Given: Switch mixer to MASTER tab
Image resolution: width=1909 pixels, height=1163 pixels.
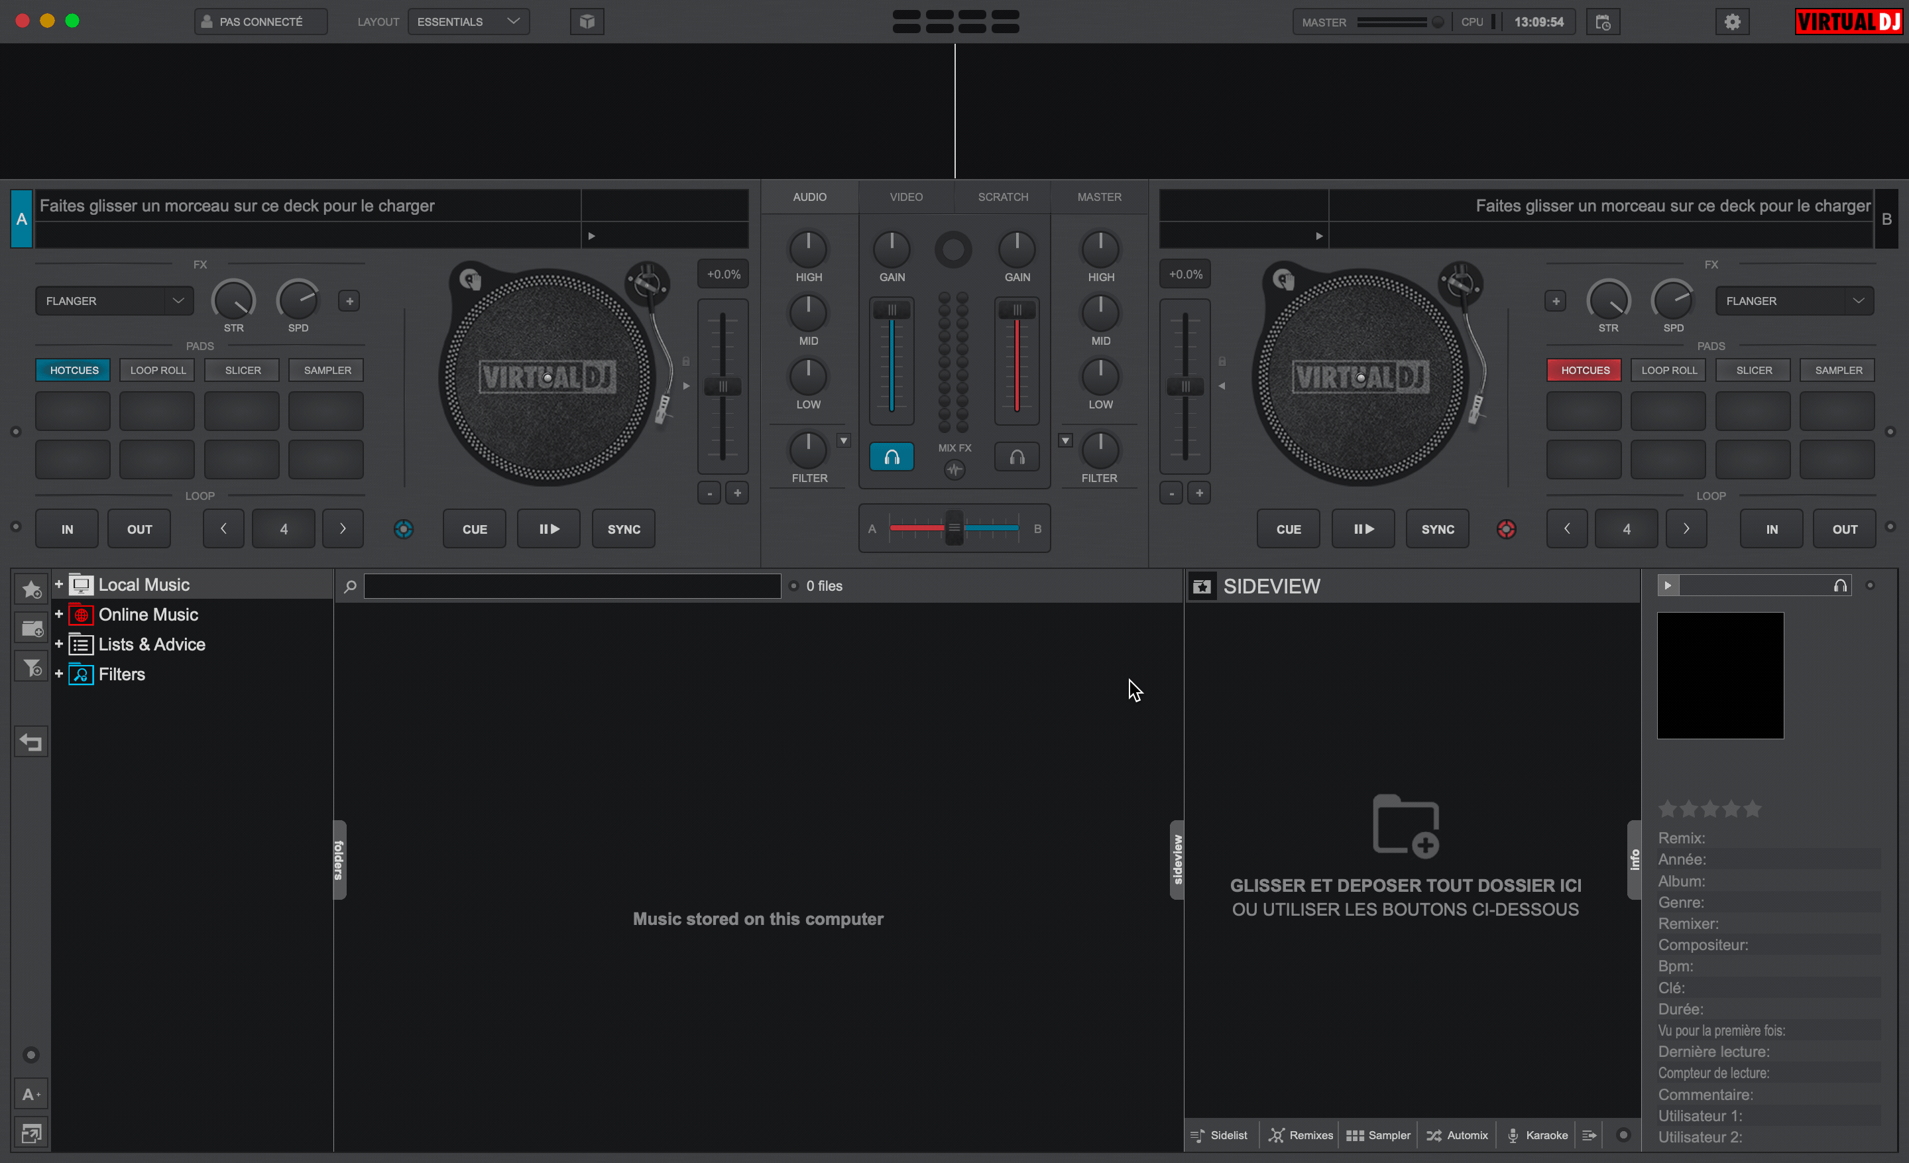Looking at the screenshot, I should tap(1100, 197).
